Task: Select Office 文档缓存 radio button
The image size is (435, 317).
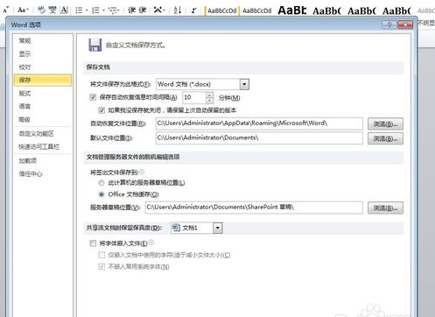Action: [x=102, y=194]
